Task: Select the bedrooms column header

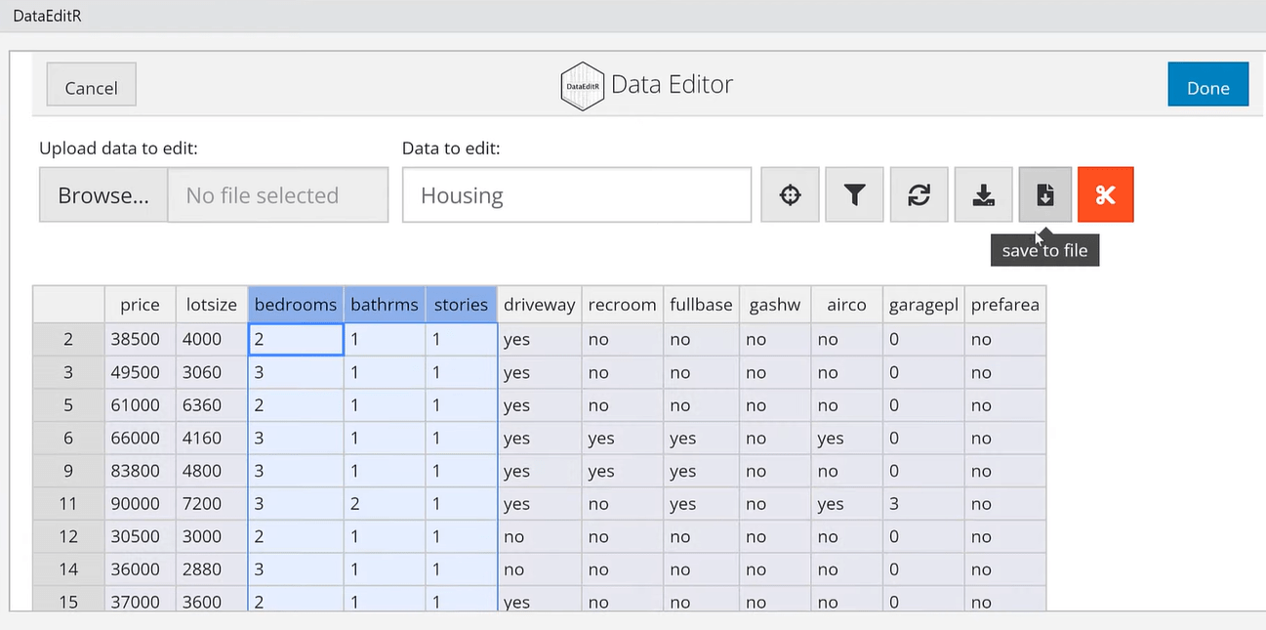Action: 296,305
